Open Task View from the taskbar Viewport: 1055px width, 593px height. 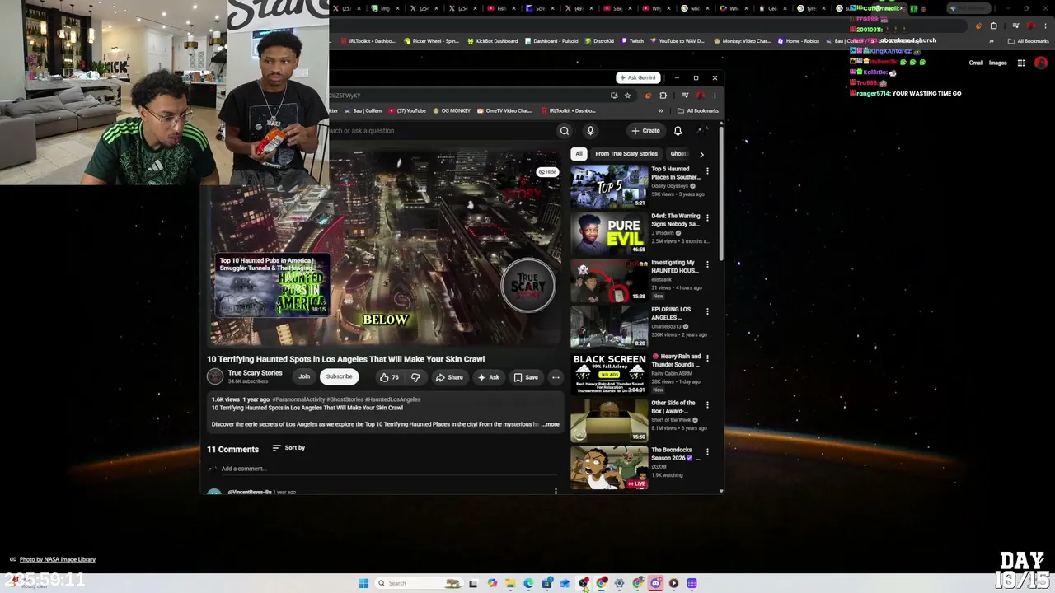point(473,583)
